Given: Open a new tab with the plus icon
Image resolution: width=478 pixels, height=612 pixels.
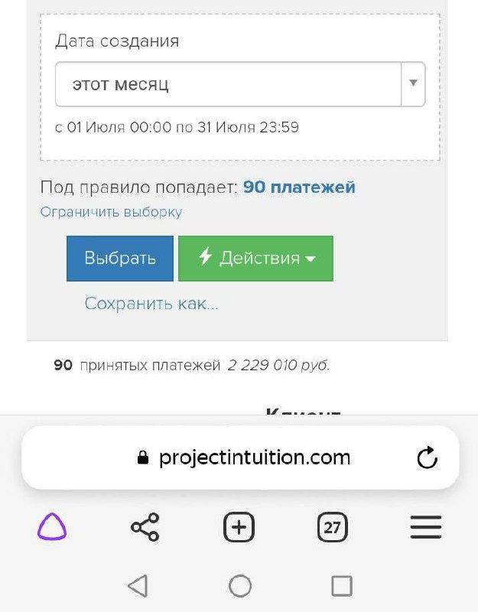Looking at the screenshot, I should [x=239, y=526].
